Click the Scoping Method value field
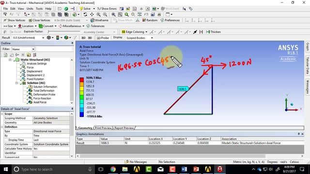Viewport: 310px width, 174px height. pos(51,118)
